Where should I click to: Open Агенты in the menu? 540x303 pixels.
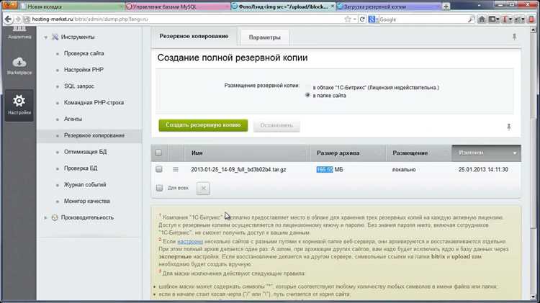coord(73,119)
